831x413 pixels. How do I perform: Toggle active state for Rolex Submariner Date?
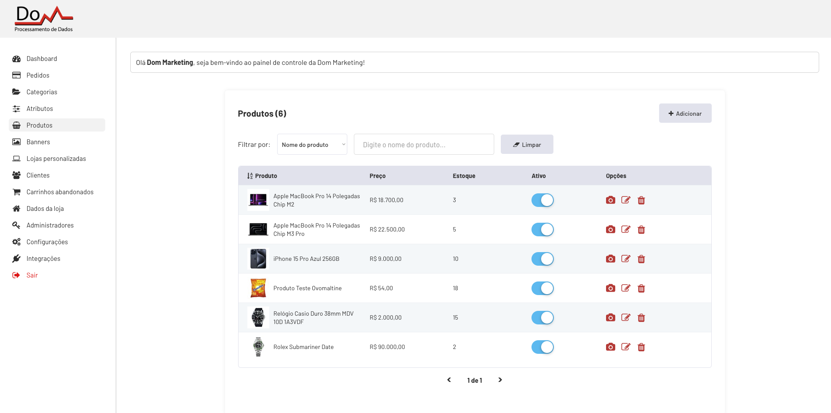tap(542, 347)
